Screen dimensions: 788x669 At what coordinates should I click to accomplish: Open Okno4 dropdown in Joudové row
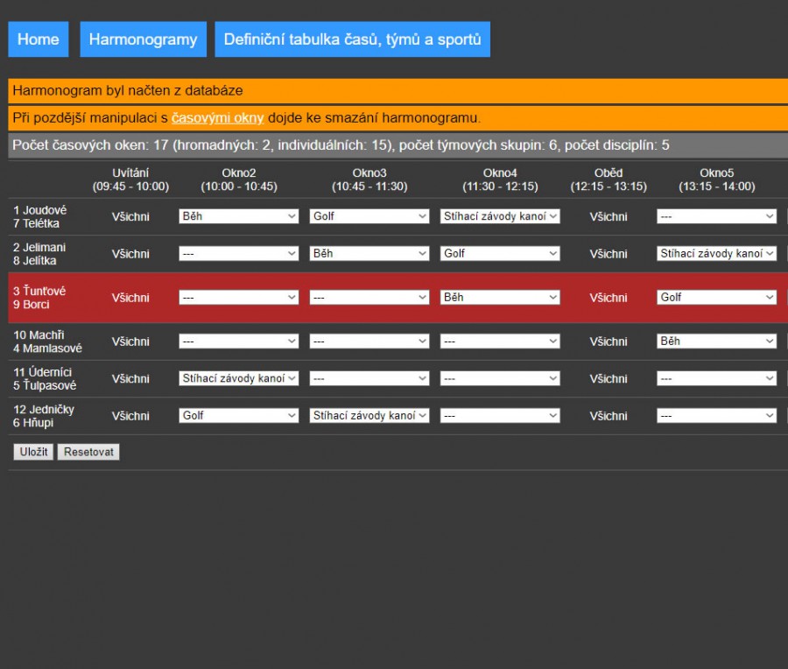click(x=500, y=216)
